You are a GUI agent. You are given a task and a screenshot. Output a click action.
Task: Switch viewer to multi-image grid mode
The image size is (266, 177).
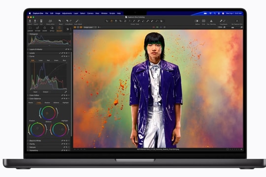[x=75, y=27]
